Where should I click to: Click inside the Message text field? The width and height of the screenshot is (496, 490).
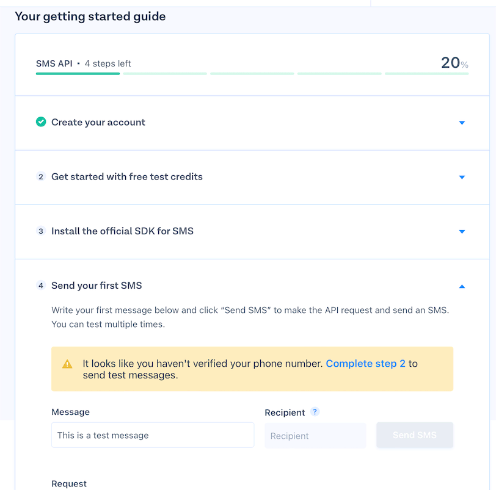pos(153,435)
